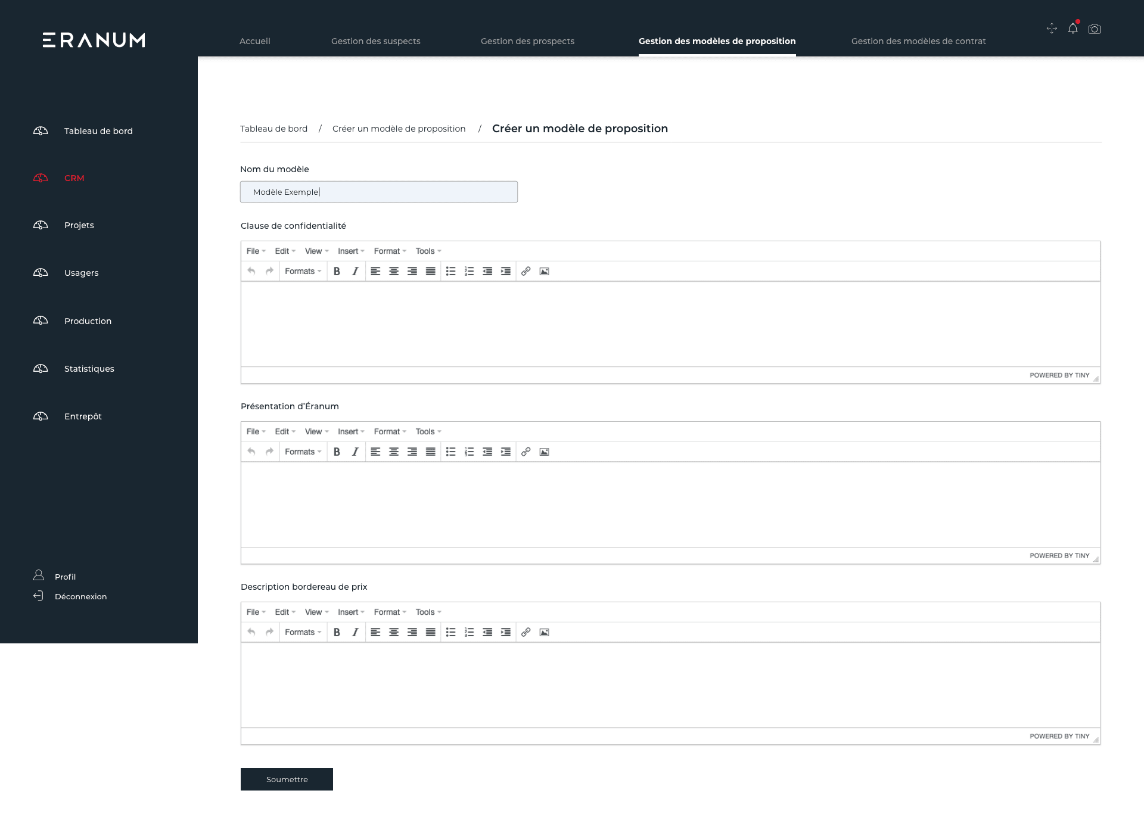Open Accueil tab
Viewport: 1144px width, 834px height.
[x=255, y=41]
